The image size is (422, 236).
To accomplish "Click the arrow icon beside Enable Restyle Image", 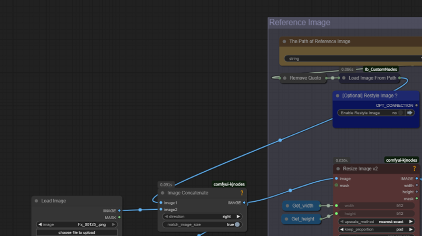I will 410,113.
